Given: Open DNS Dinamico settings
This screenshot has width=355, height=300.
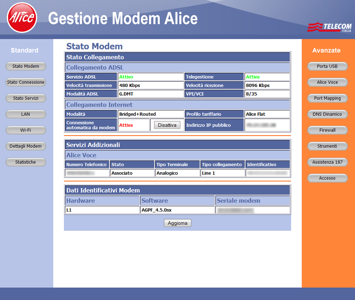Looking at the screenshot, I should click(327, 114).
